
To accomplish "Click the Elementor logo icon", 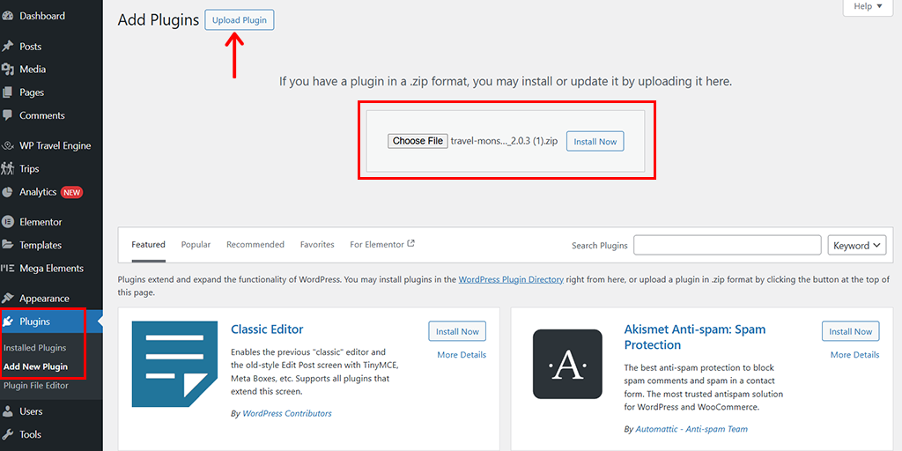I will tap(8, 221).
